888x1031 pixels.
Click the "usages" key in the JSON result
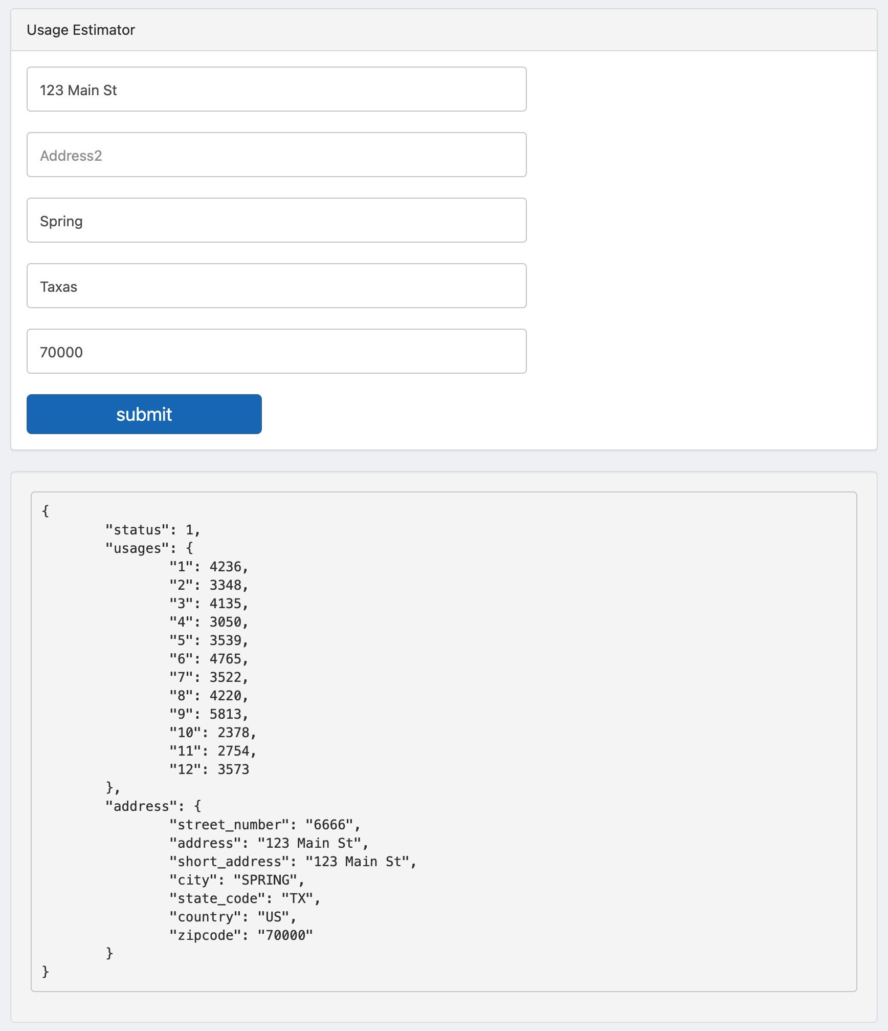[137, 548]
